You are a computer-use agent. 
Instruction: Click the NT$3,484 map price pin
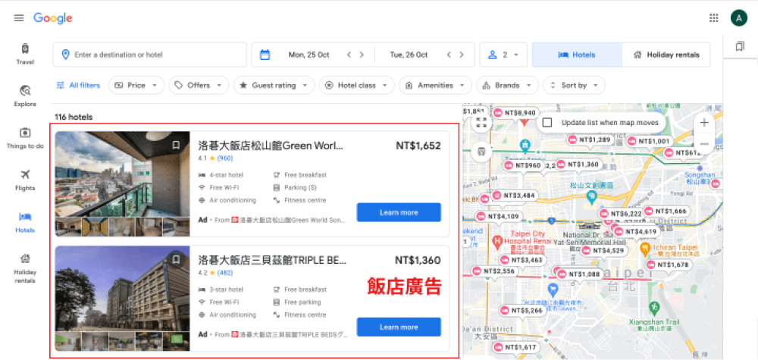514,196
